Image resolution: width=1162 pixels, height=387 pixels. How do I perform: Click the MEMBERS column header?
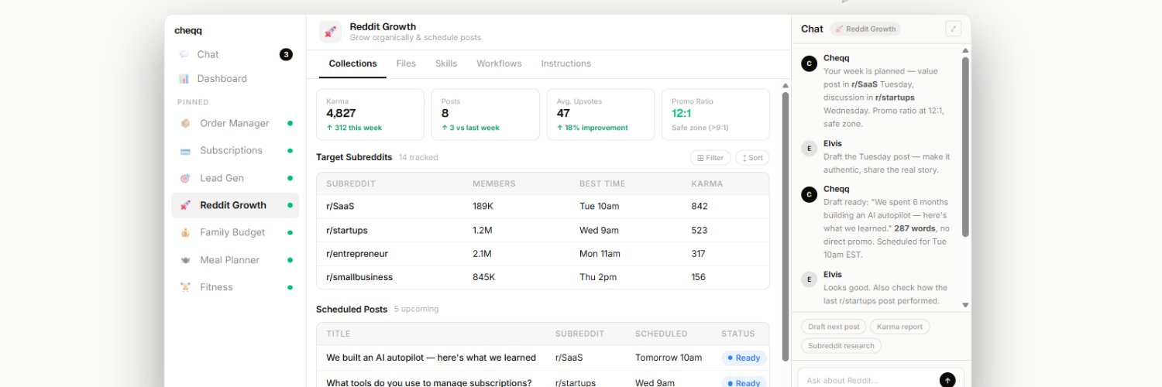(x=493, y=183)
